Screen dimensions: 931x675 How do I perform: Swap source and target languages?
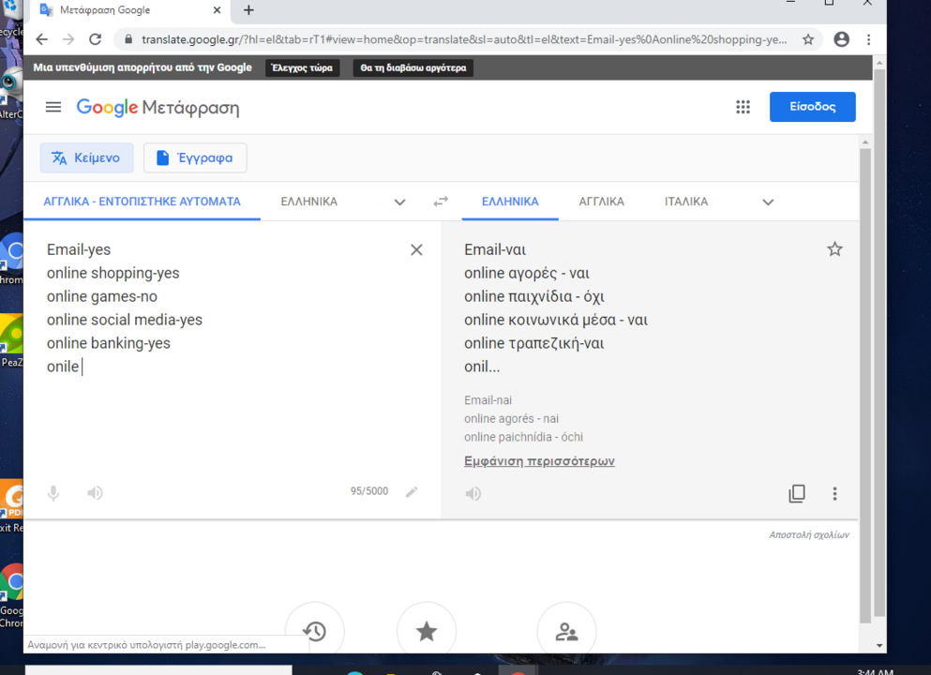(441, 202)
